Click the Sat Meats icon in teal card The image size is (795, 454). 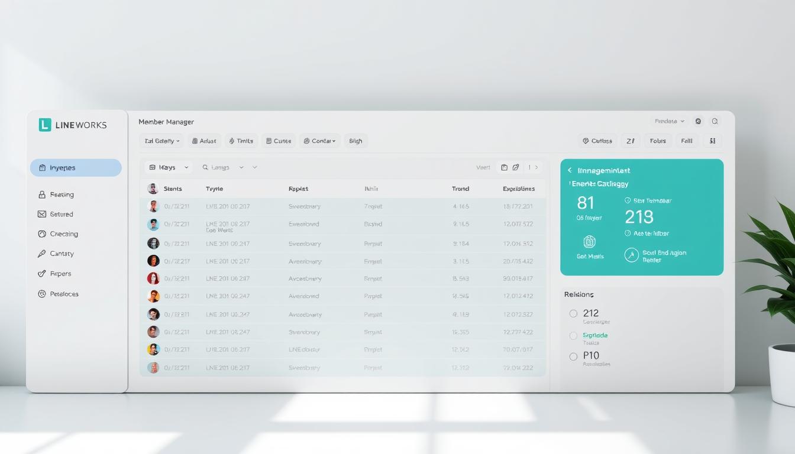point(589,242)
